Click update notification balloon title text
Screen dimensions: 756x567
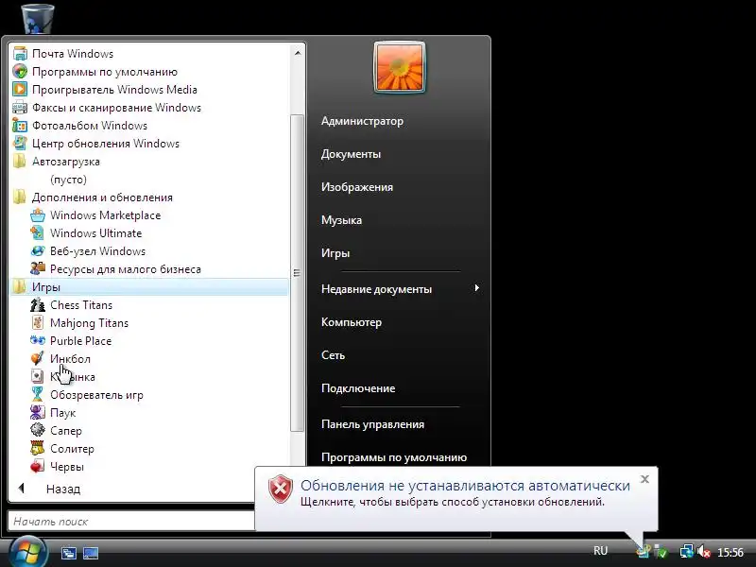(x=465, y=486)
